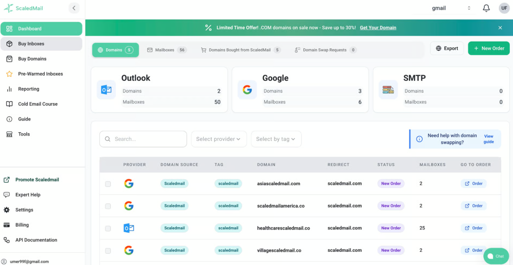Collapse the sidebar with chevron button
This screenshot has height=265, width=513.
pyautogui.click(x=74, y=8)
